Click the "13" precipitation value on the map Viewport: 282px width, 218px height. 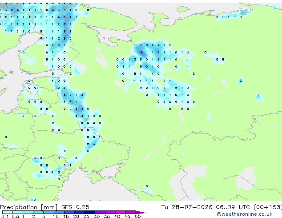[141, 52]
